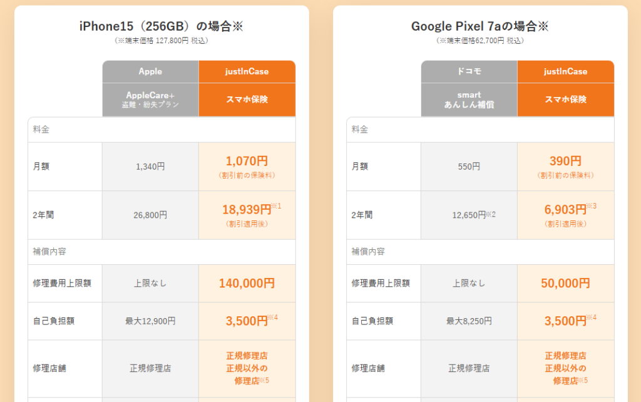Select the 端末価格62,700円 税込 note
The image size is (641, 402).
tap(479, 41)
